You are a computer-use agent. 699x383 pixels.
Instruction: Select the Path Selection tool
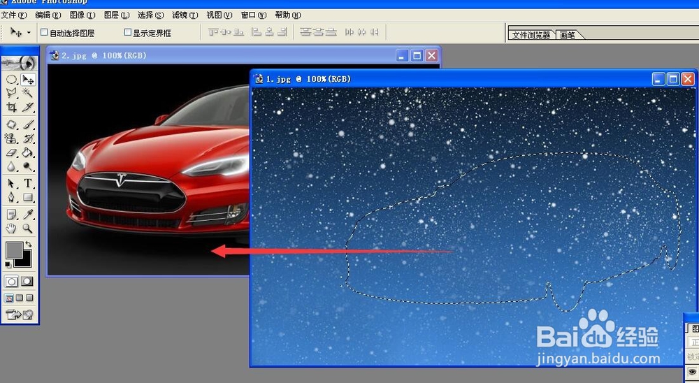[11, 183]
